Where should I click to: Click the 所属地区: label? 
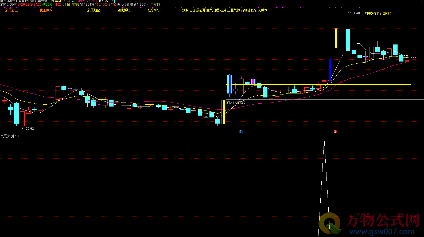(94, 10)
